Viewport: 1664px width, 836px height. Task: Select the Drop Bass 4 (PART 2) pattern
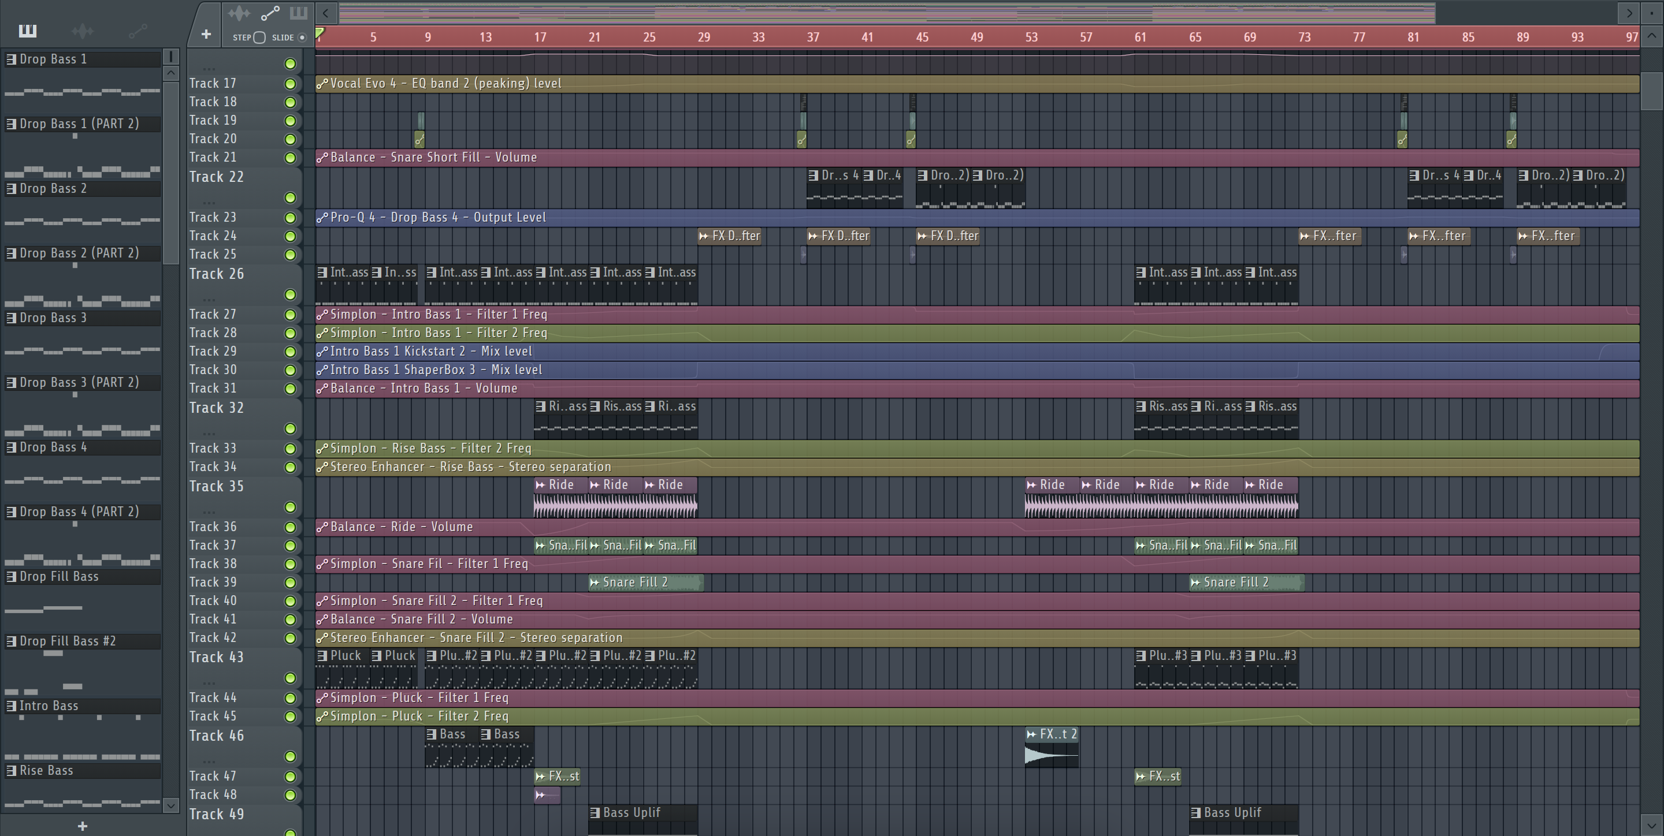click(82, 512)
